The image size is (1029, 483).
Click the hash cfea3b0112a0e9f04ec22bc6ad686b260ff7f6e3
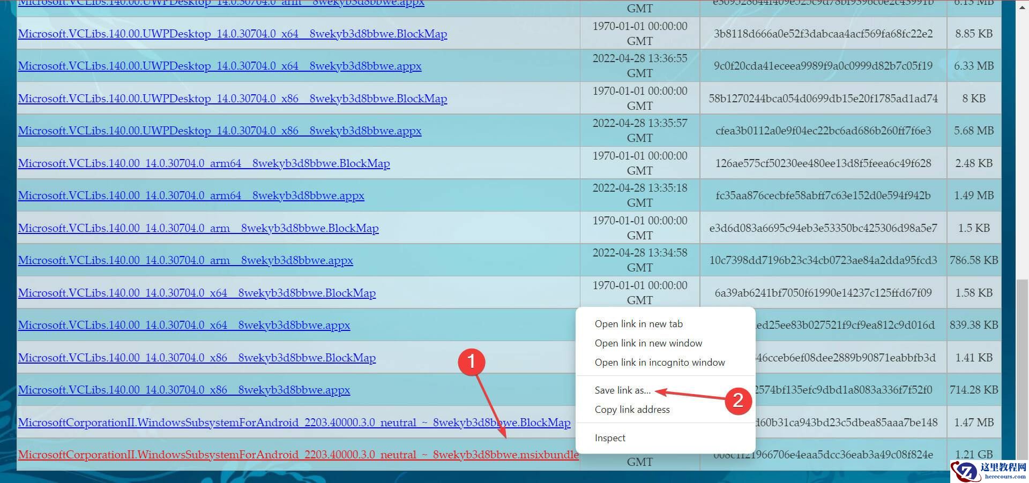point(823,131)
